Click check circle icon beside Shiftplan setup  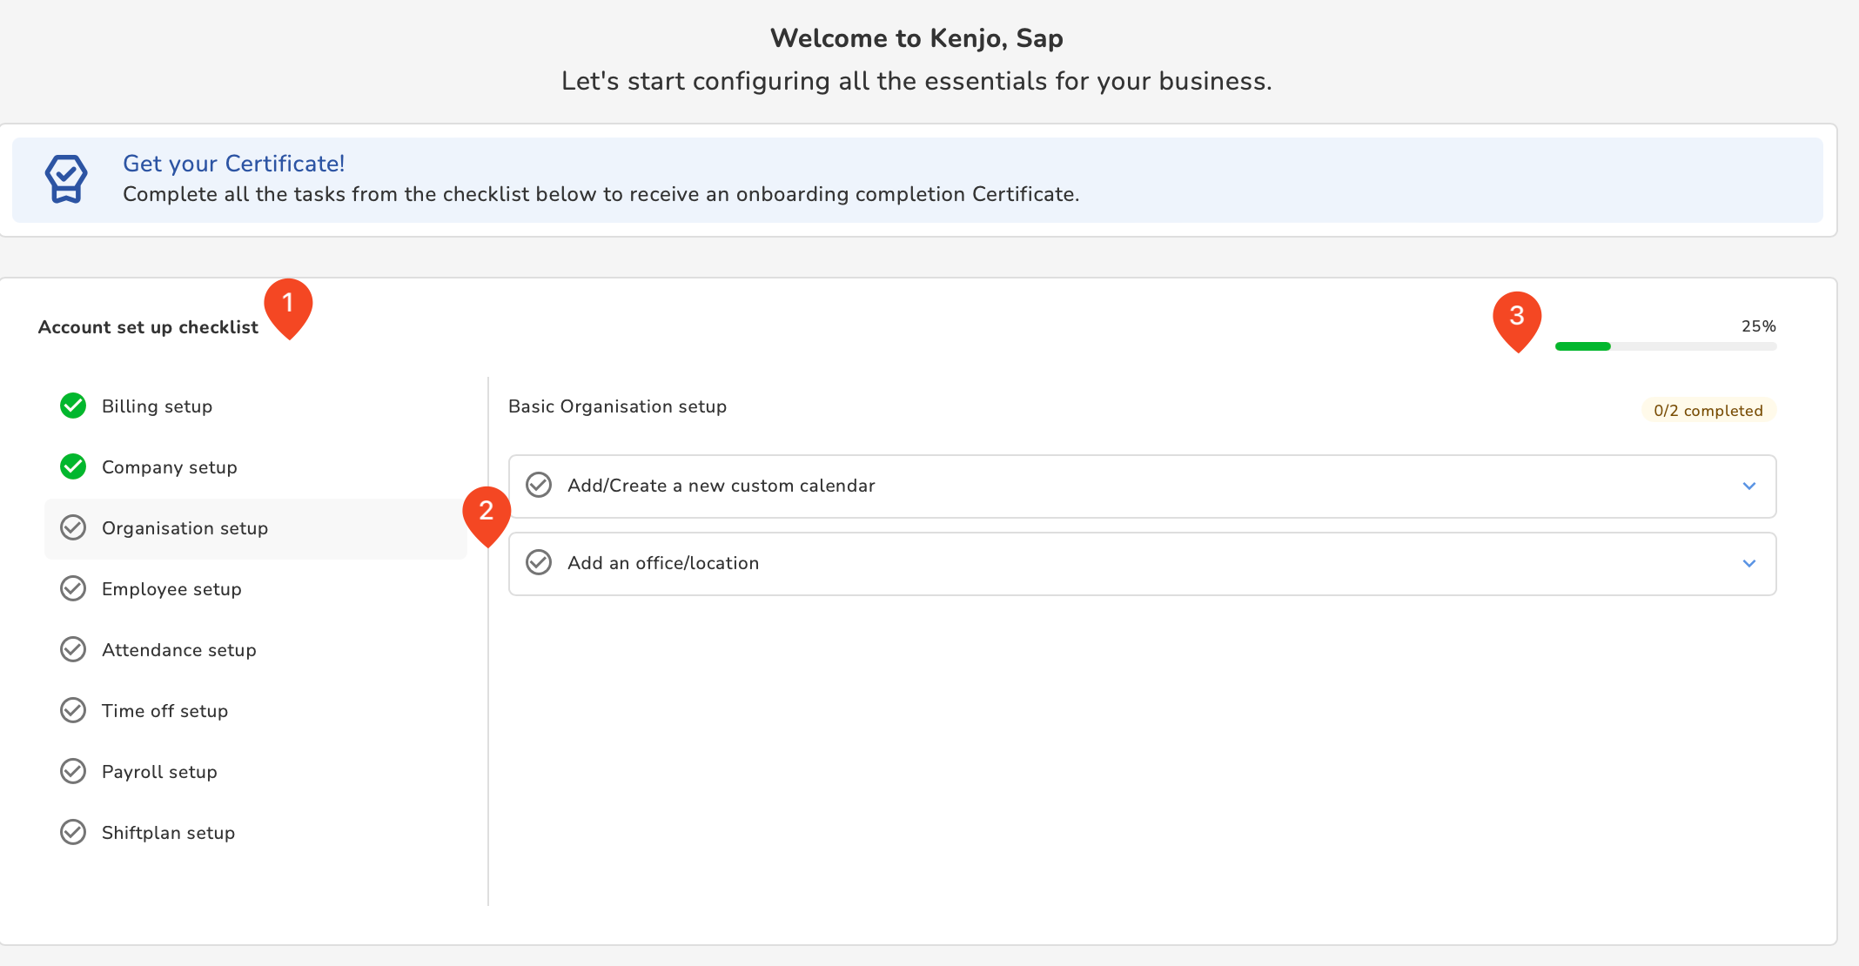(73, 832)
